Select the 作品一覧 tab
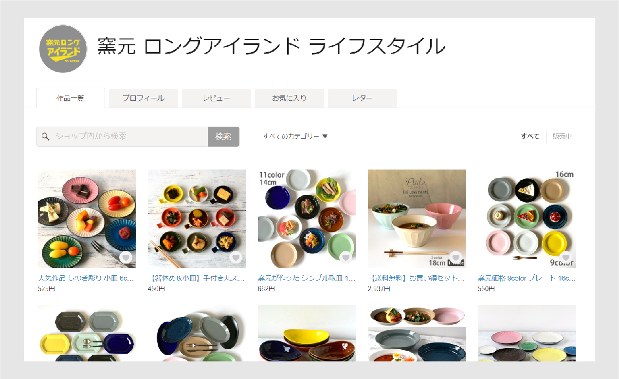The width and height of the screenshot is (619, 379). click(71, 98)
